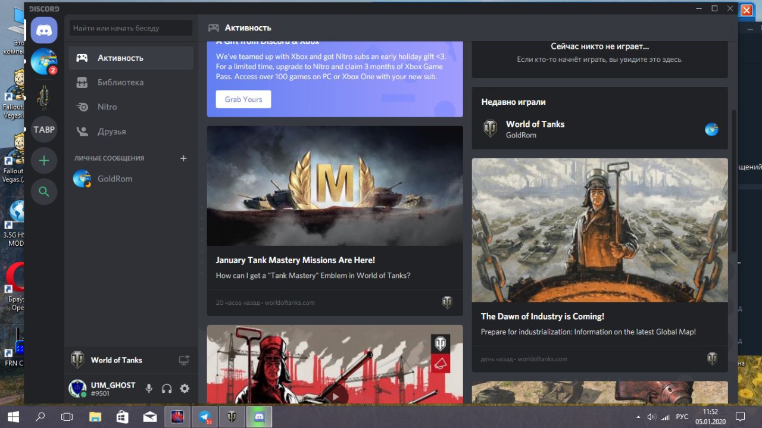
Task: Open GoldRom direct message
Action: (131, 179)
